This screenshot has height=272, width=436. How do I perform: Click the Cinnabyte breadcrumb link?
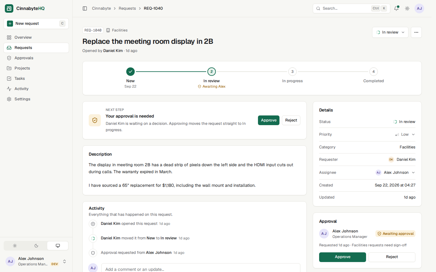click(101, 8)
